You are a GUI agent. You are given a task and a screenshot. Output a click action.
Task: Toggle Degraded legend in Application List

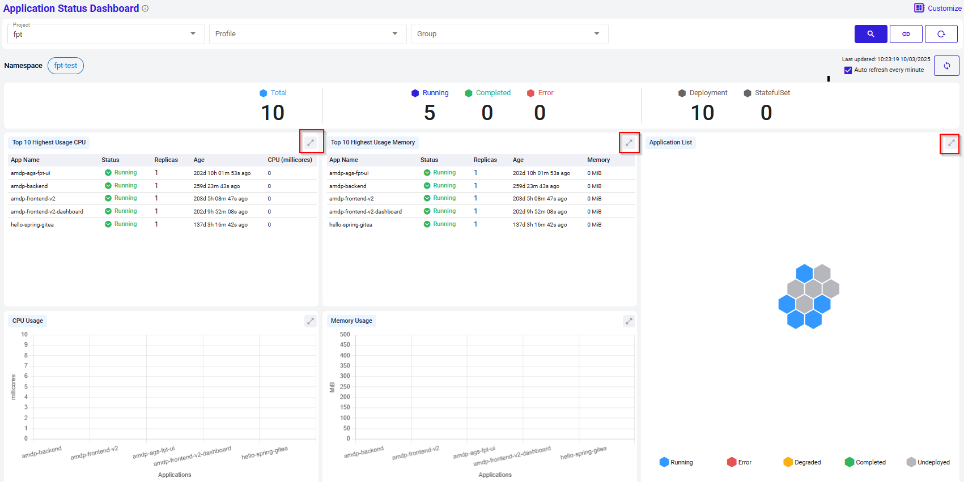click(802, 462)
